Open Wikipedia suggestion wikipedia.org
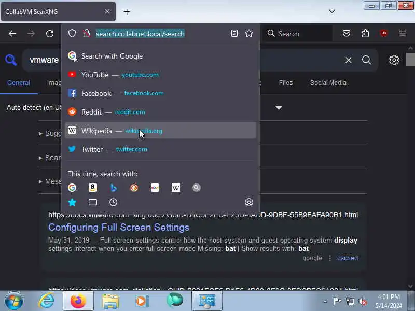Viewport: 415px width, 311px height. (x=160, y=131)
